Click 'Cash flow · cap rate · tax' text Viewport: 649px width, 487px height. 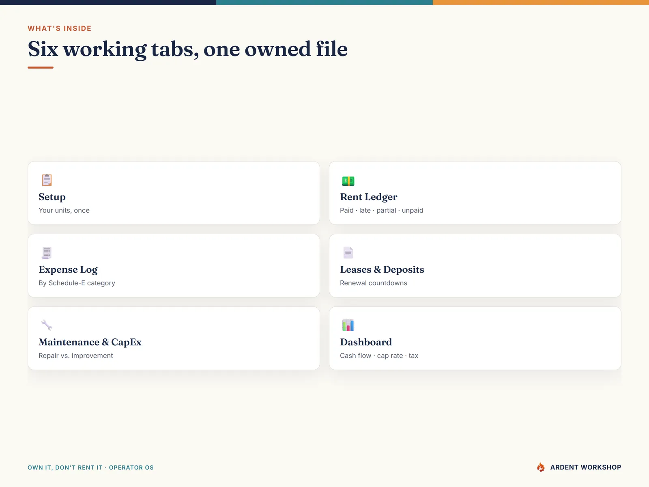pyautogui.click(x=379, y=356)
